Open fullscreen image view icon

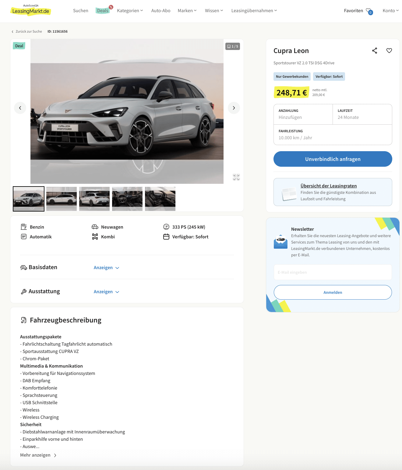(236, 177)
